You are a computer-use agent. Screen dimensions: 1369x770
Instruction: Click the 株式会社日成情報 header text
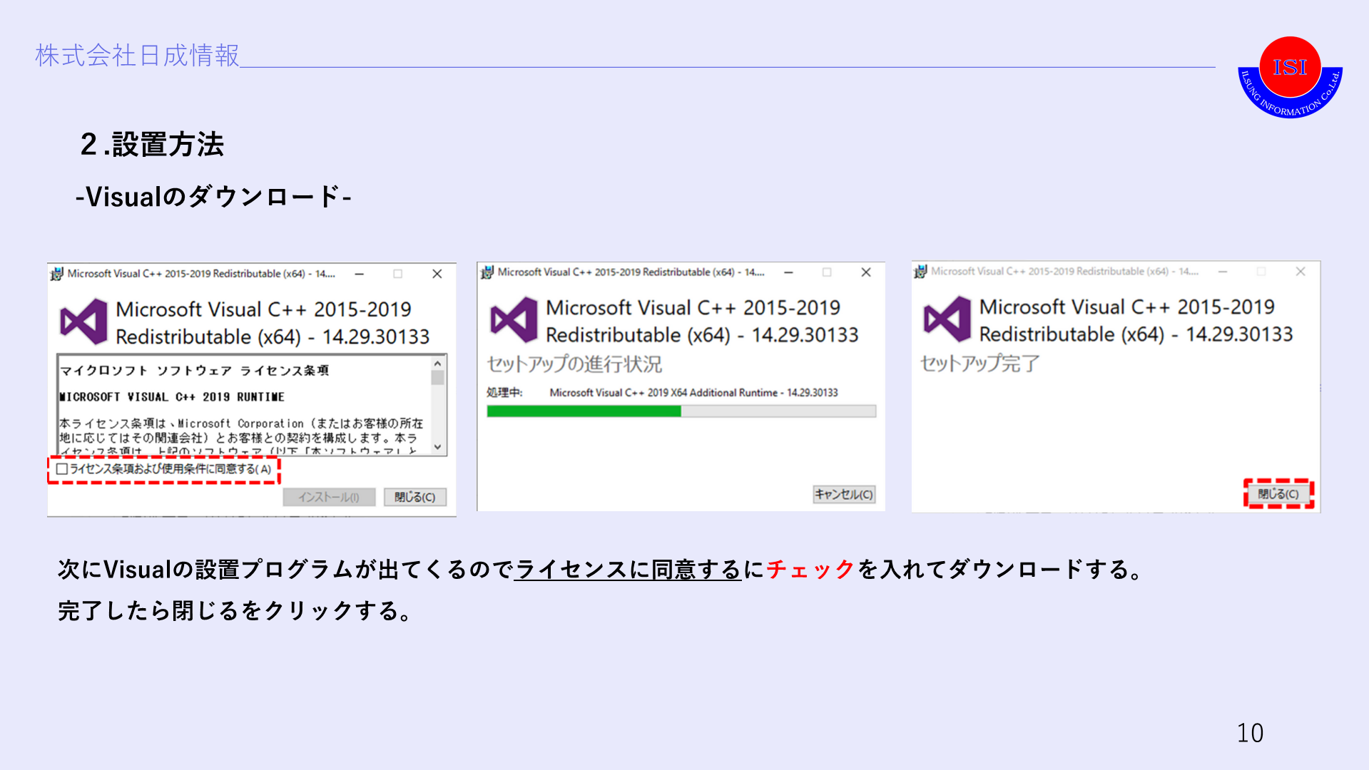pos(137,55)
